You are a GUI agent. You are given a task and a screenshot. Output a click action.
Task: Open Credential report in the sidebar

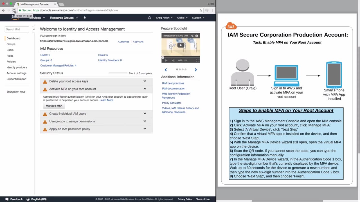tap(16, 79)
